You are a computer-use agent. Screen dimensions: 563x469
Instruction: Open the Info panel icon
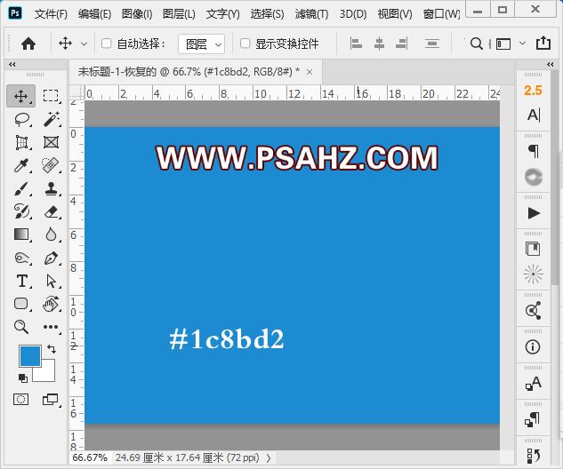click(533, 346)
